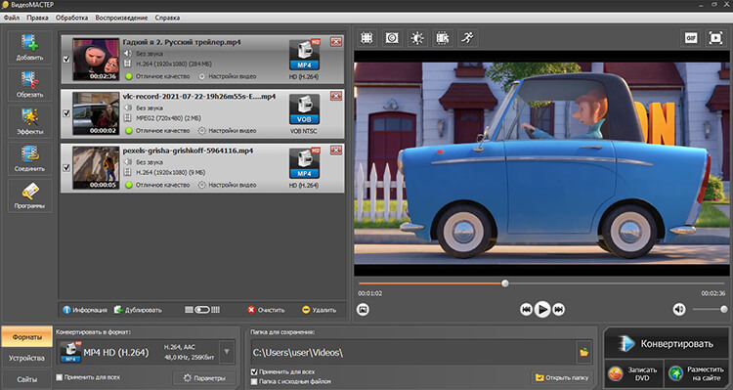This screenshot has height=390, width=733.
Task: Toggle fullscreen preview icon
Action: coord(715,38)
